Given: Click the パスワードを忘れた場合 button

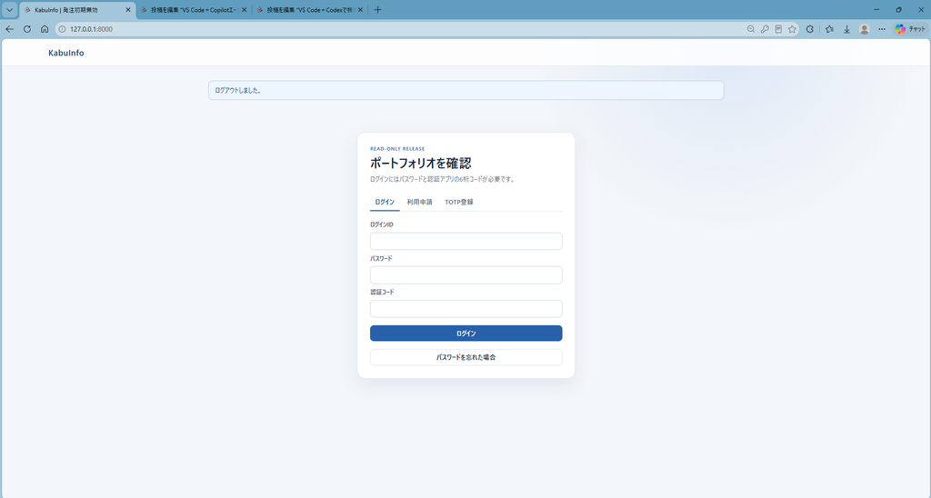Looking at the screenshot, I should click(466, 357).
